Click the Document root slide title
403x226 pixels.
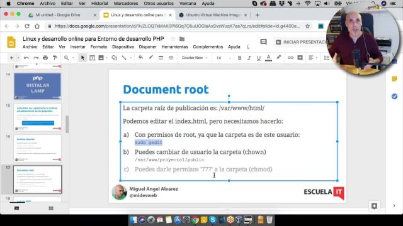coord(166,89)
